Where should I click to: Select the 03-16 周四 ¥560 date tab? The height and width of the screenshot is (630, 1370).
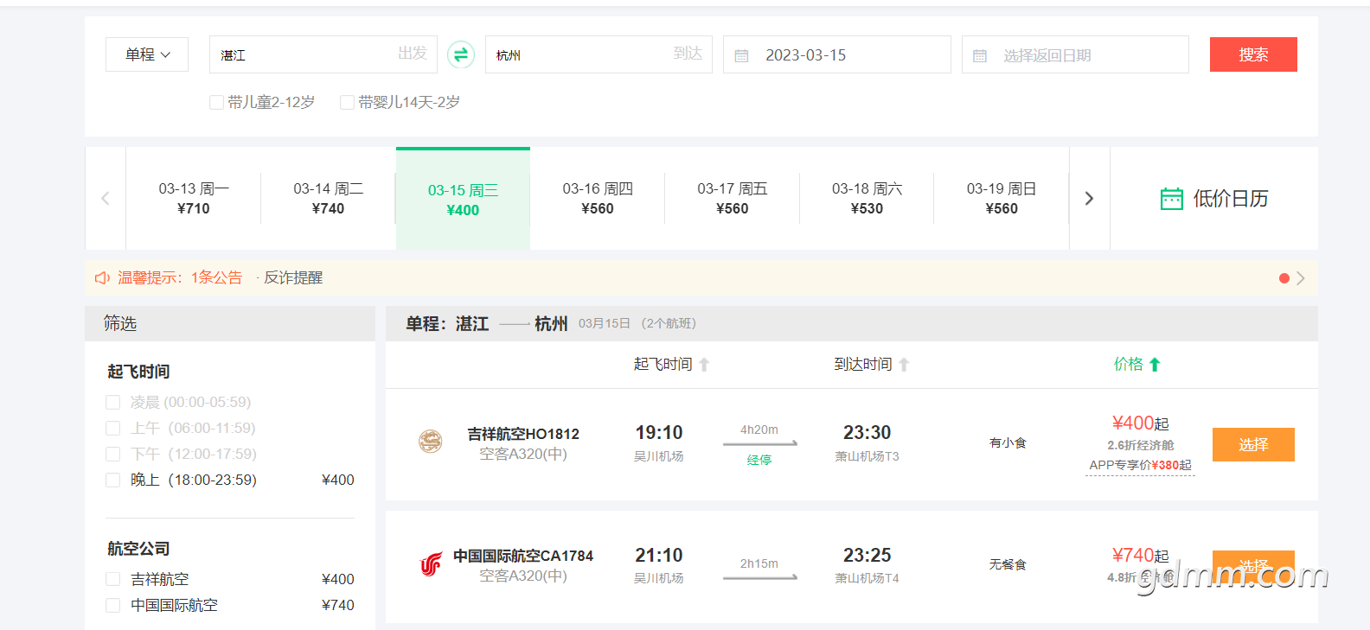point(598,198)
